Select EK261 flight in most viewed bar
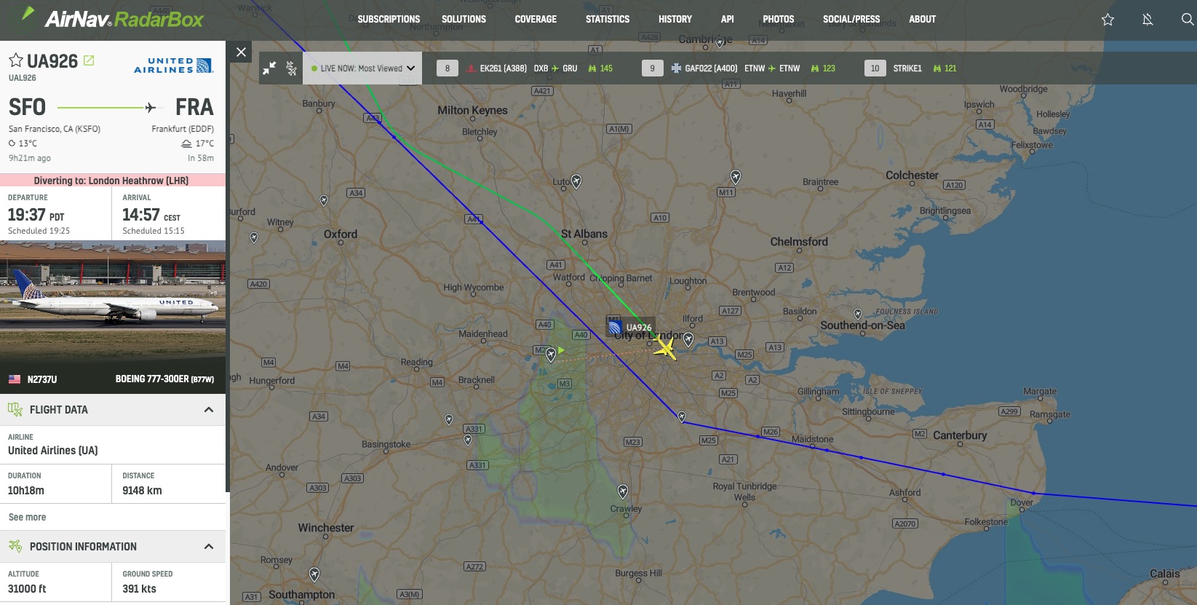 (x=525, y=68)
